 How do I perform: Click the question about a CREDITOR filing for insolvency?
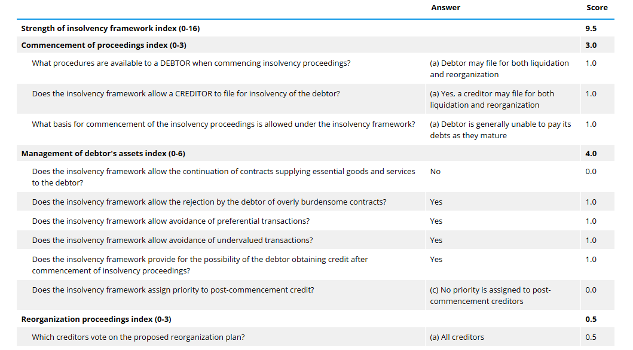click(x=186, y=94)
